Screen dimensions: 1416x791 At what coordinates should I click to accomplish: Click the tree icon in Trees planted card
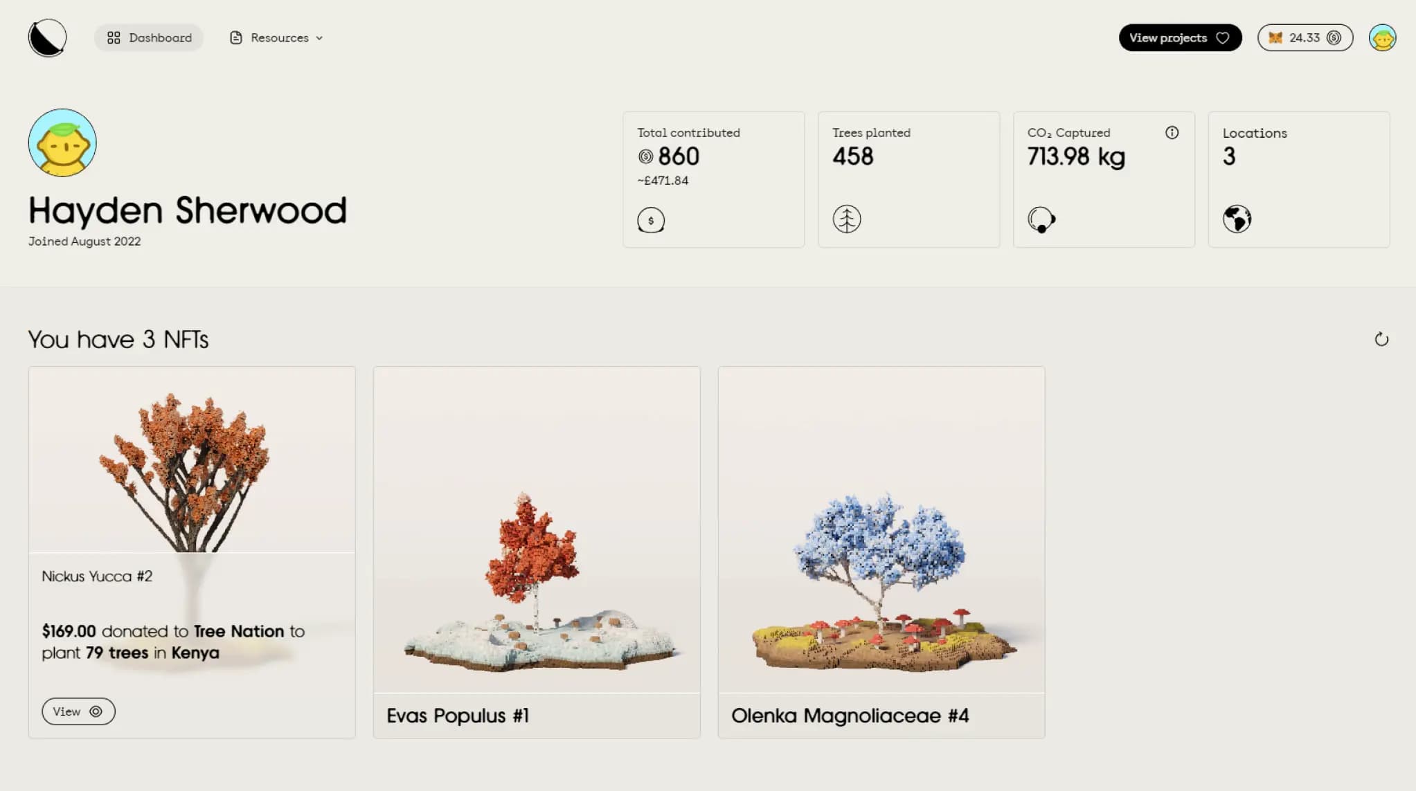(846, 219)
